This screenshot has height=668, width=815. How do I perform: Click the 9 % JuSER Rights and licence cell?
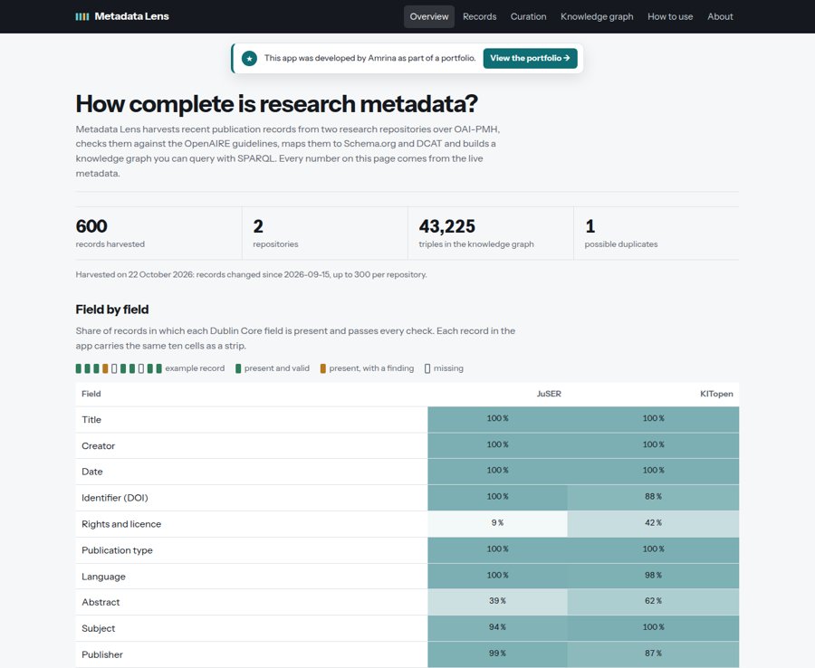497,523
